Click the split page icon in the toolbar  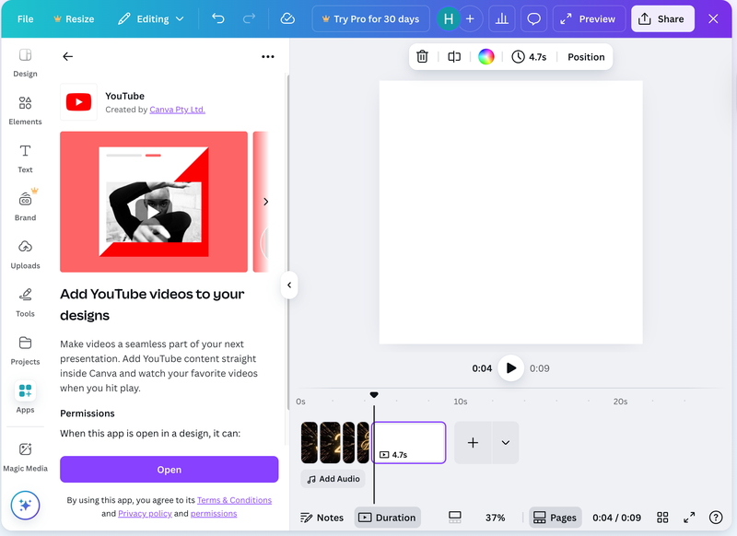point(454,57)
